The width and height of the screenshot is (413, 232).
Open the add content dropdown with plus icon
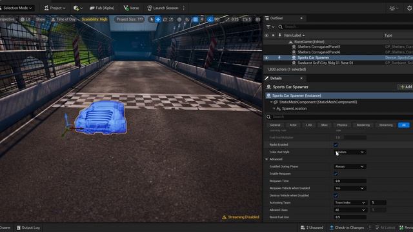tap(77, 8)
